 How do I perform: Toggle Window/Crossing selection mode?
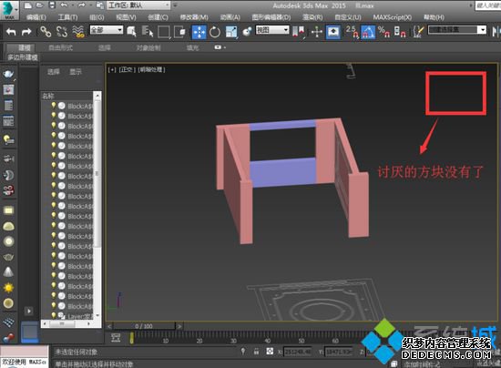point(179,32)
